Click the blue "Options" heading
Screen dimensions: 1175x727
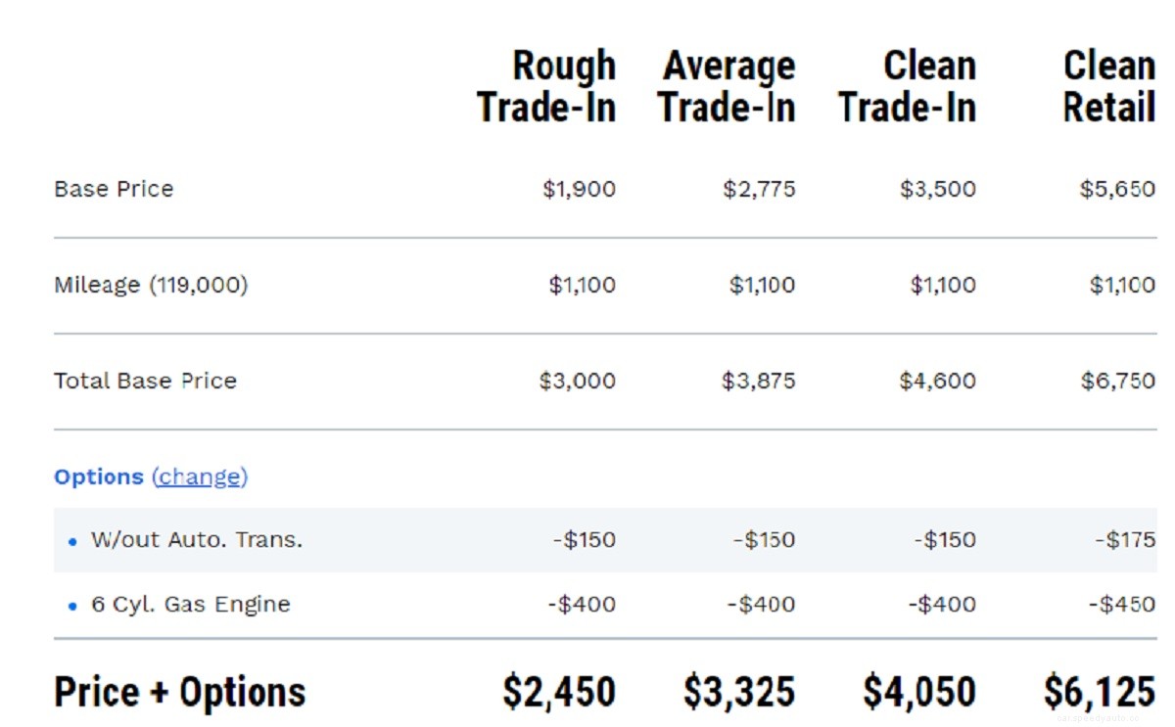(98, 477)
